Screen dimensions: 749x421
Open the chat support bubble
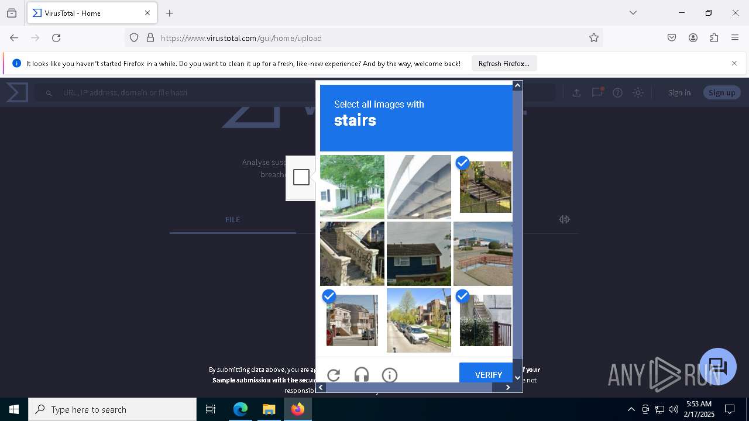pos(718,367)
